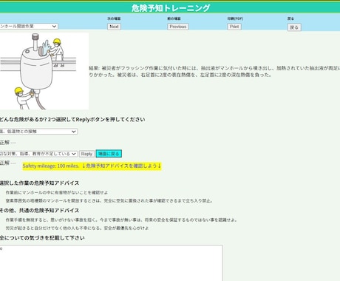340x281 pixels.
Task: Click advice text 作業前にマンホールの中に有害物がないことを確認せよ
Action: pos(57,192)
